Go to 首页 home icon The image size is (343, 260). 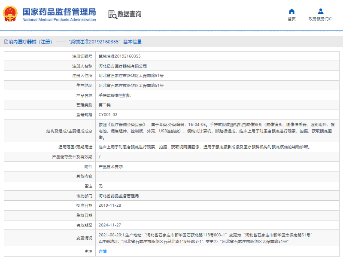click(x=291, y=11)
